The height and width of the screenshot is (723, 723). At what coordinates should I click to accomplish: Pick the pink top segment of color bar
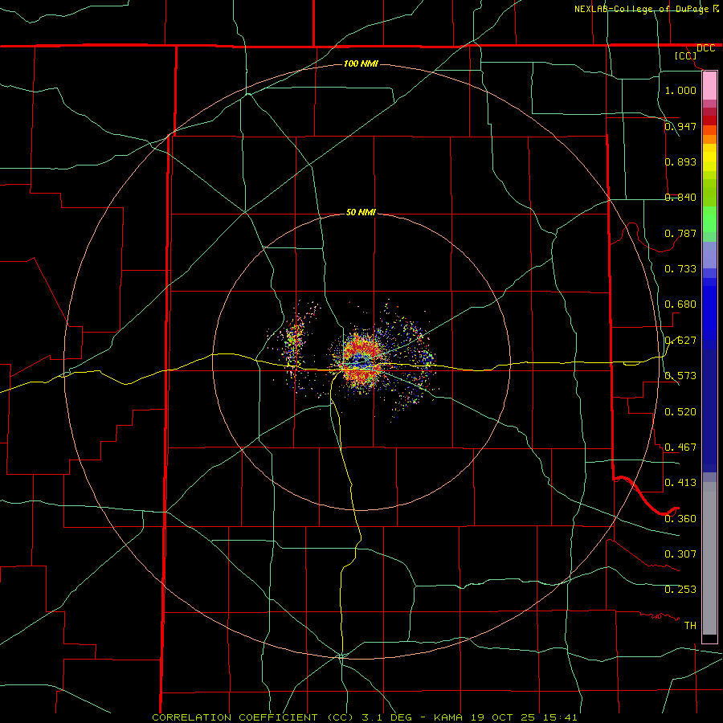click(x=709, y=86)
